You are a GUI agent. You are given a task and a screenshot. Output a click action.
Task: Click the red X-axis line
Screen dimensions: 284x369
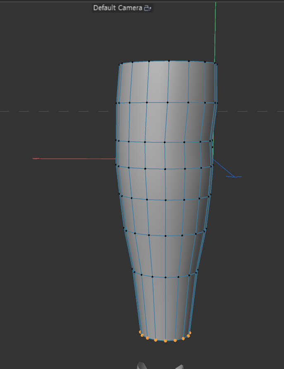75,158
